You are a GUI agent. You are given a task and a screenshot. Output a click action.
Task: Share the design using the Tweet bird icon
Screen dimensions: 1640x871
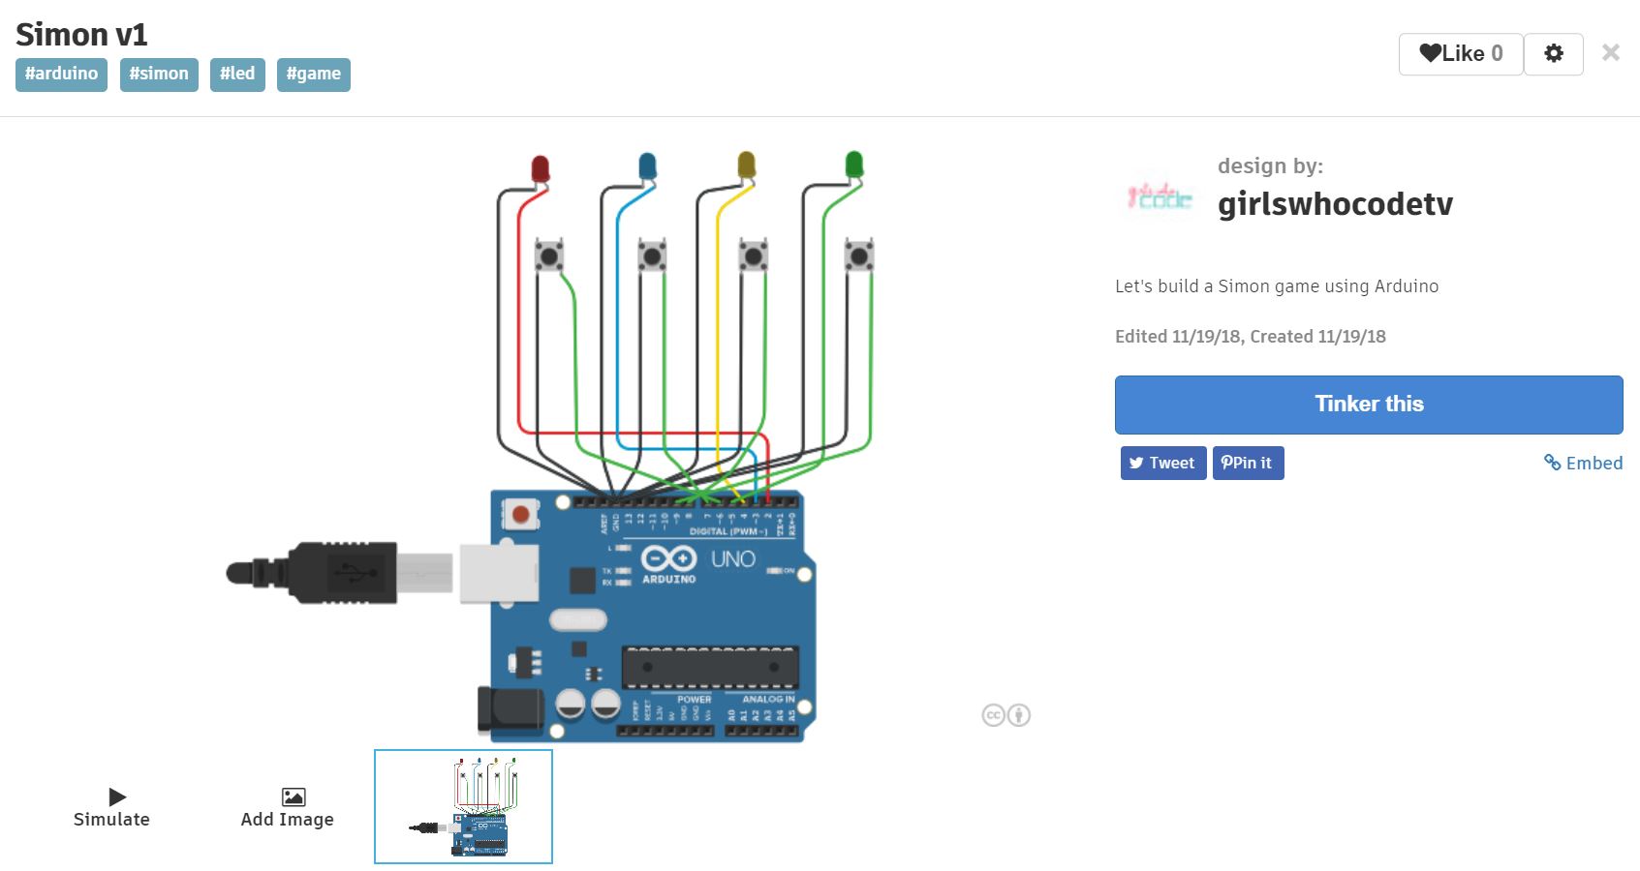pyautogui.click(x=1138, y=463)
